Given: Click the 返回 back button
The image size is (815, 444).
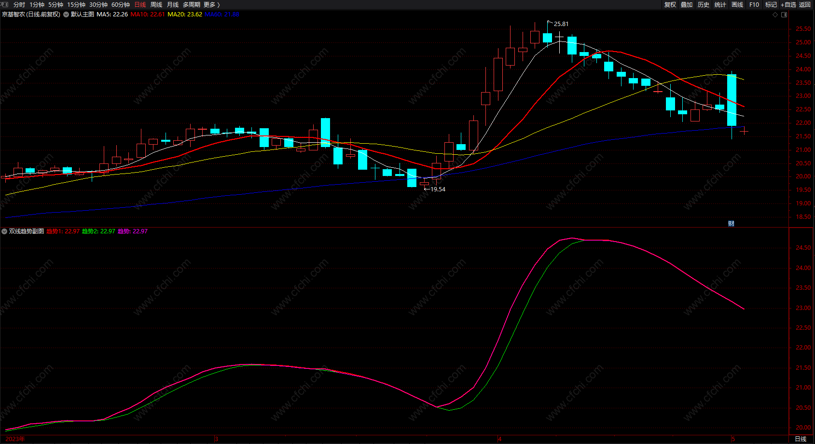Looking at the screenshot, I should pyautogui.click(x=805, y=5).
